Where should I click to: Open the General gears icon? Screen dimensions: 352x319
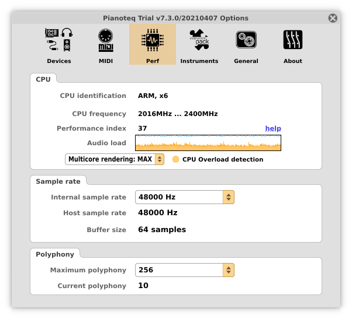click(x=246, y=40)
